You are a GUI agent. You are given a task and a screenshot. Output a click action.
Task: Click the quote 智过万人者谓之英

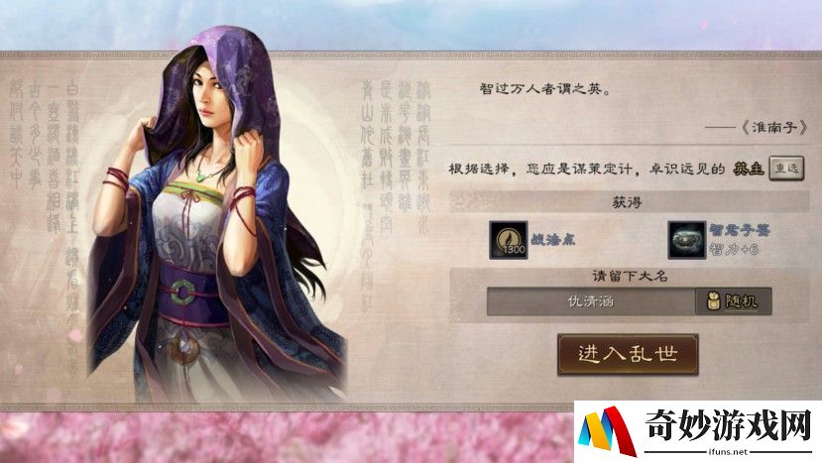(x=545, y=88)
